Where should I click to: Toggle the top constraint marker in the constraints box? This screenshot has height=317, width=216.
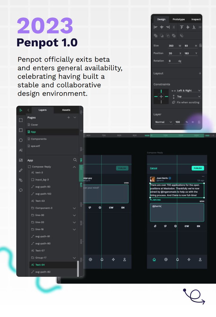click(161, 91)
